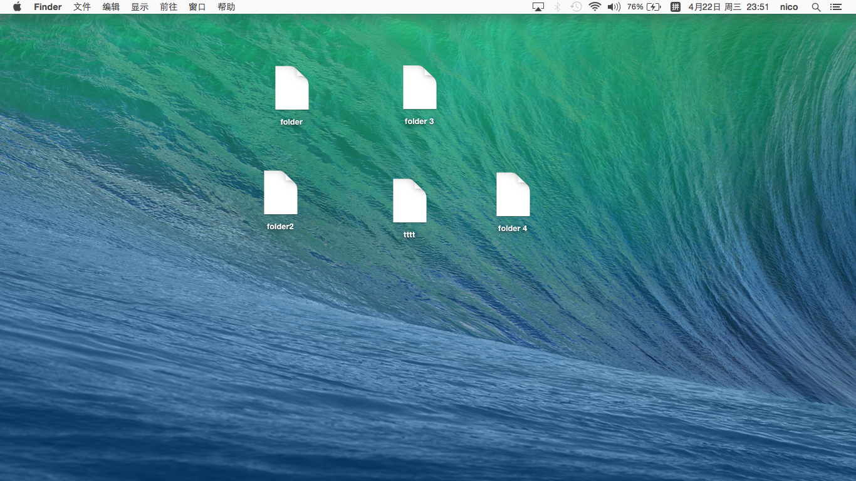Click the 'folder2' file icon
This screenshot has height=481, width=856.
click(281, 193)
